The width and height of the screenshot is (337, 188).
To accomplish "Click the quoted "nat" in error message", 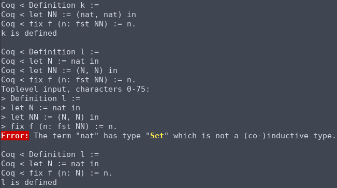I will pos(87,136).
